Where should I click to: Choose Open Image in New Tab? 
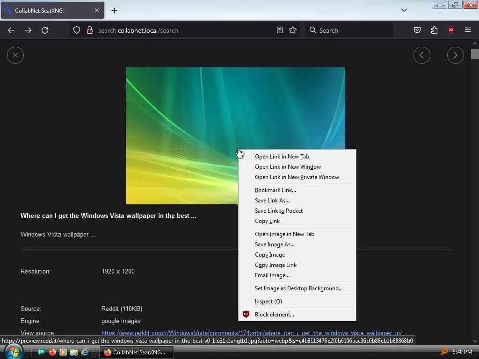[297, 234]
